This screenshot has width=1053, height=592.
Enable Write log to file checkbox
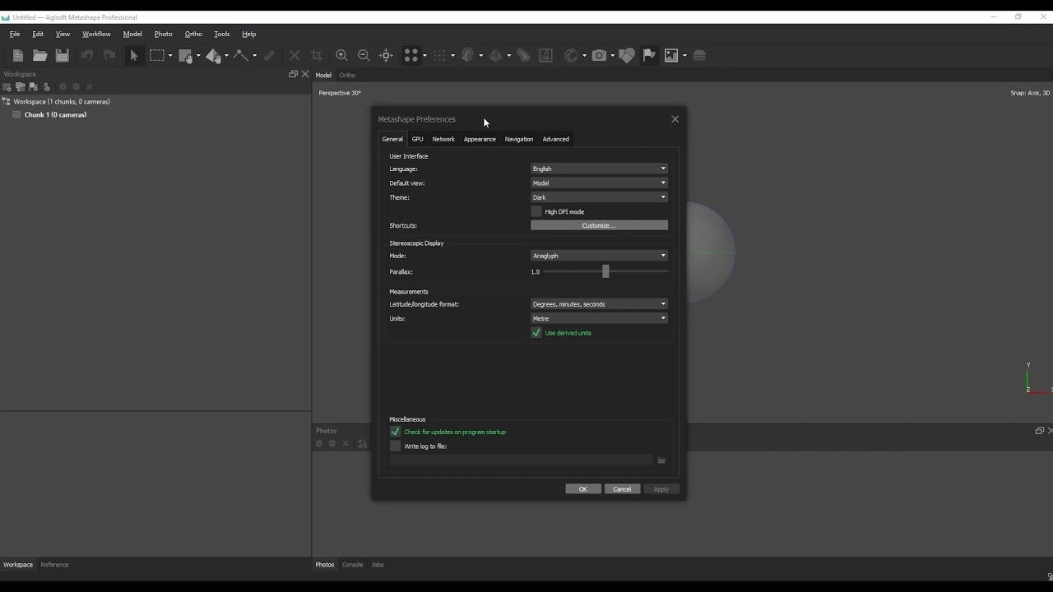click(x=396, y=446)
